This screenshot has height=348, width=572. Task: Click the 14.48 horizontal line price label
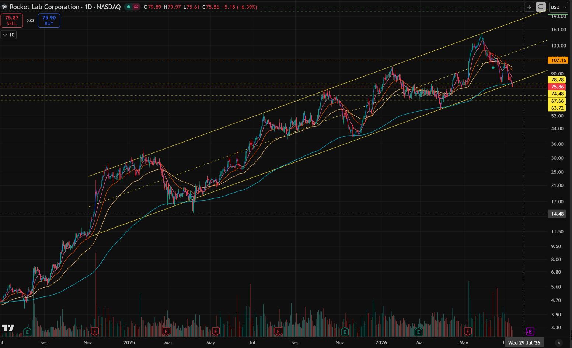pos(557,214)
